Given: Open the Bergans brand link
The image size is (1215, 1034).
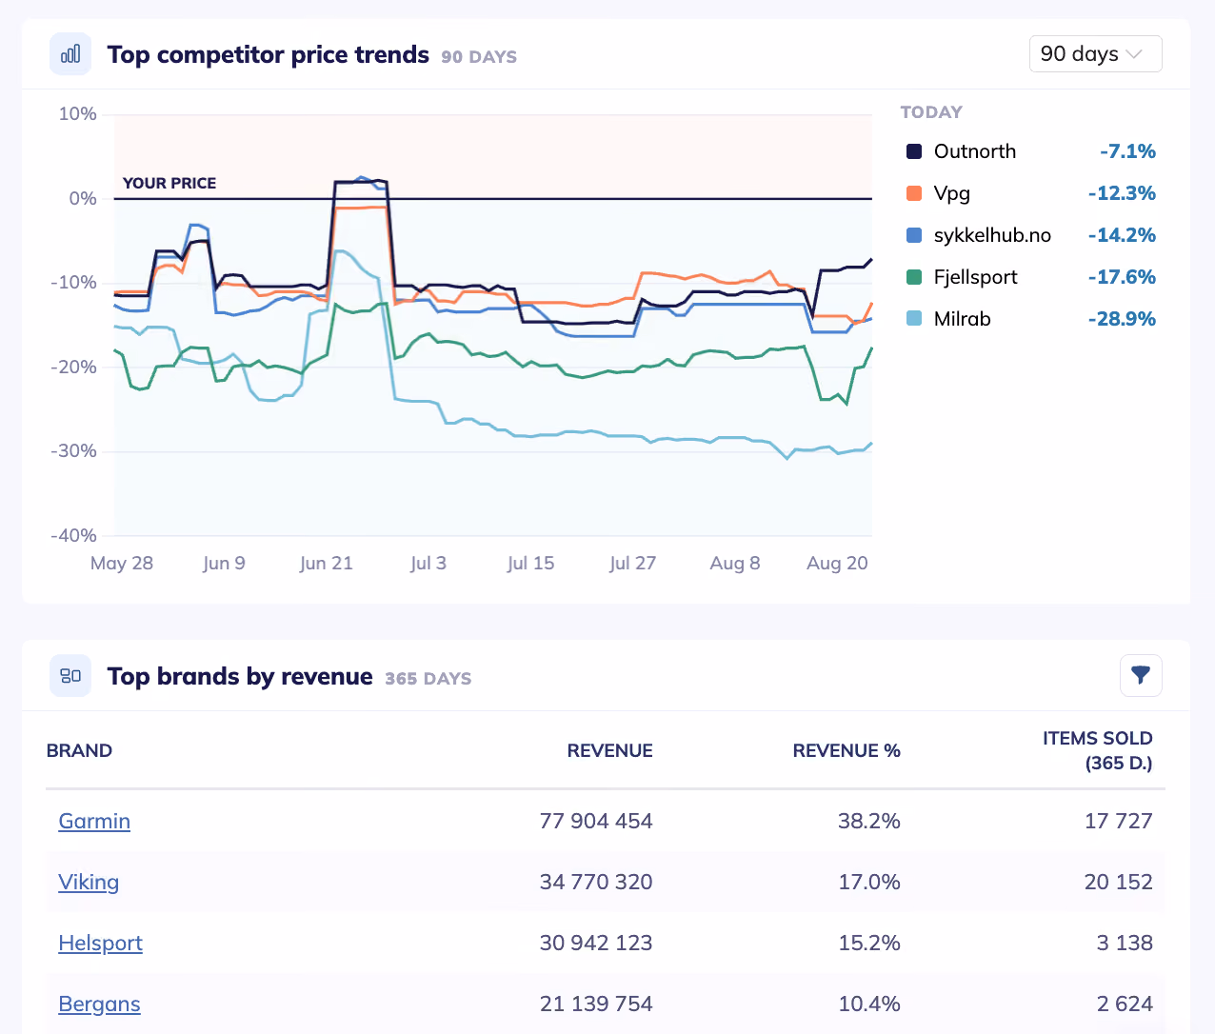Looking at the screenshot, I should click(99, 1004).
